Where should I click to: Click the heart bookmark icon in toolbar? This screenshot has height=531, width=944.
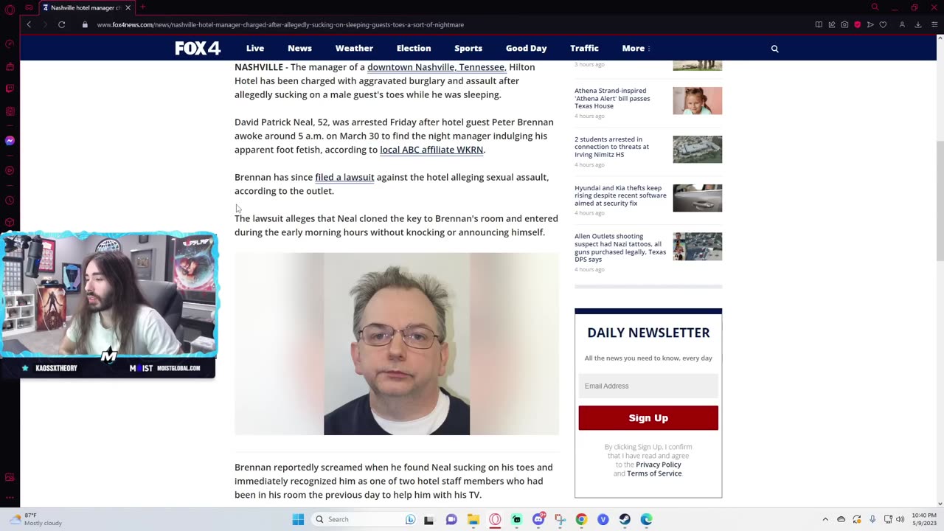pyautogui.click(x=883, y=24)
